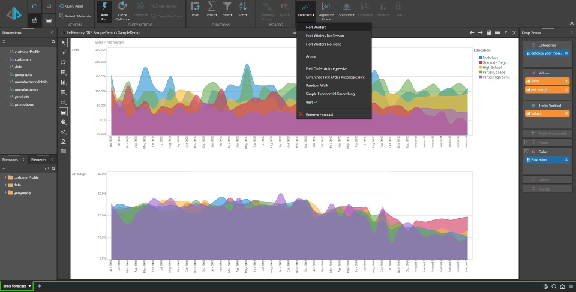The width and height of the screenshot is (576, 292).
Task: Expand the customerProfile dimension tree node
Action: tap(7, 52)
